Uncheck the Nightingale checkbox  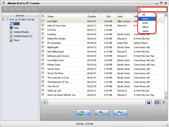(43, 47)
